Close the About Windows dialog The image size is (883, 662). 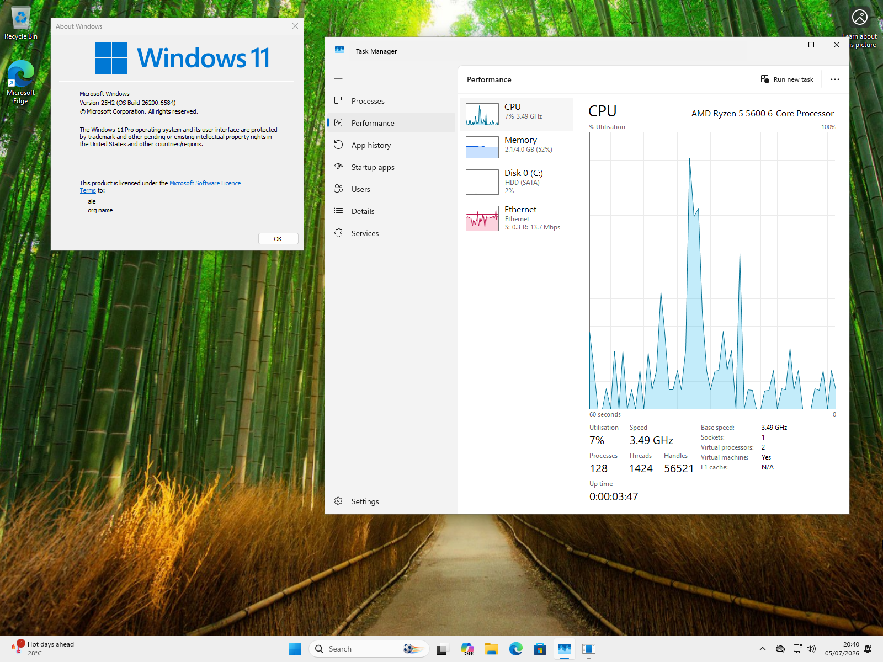coord(295,26)
